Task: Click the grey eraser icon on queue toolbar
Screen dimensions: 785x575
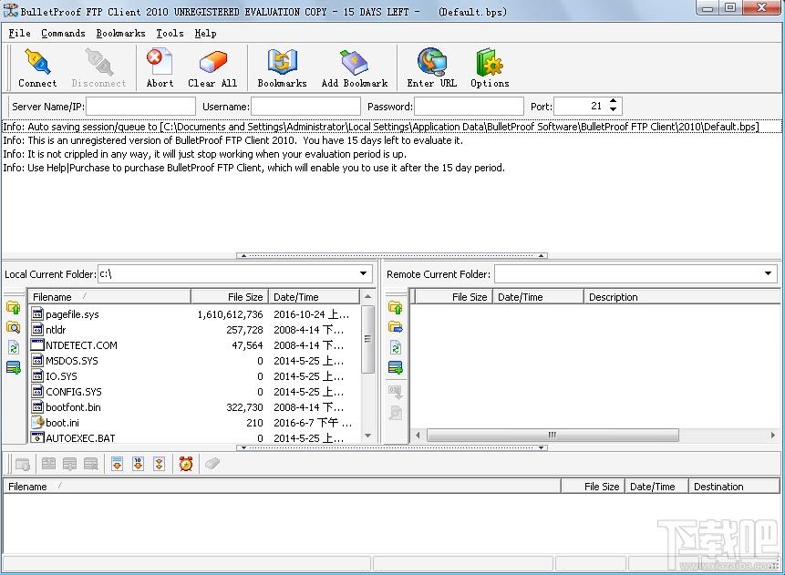Action: click(212, 464)
